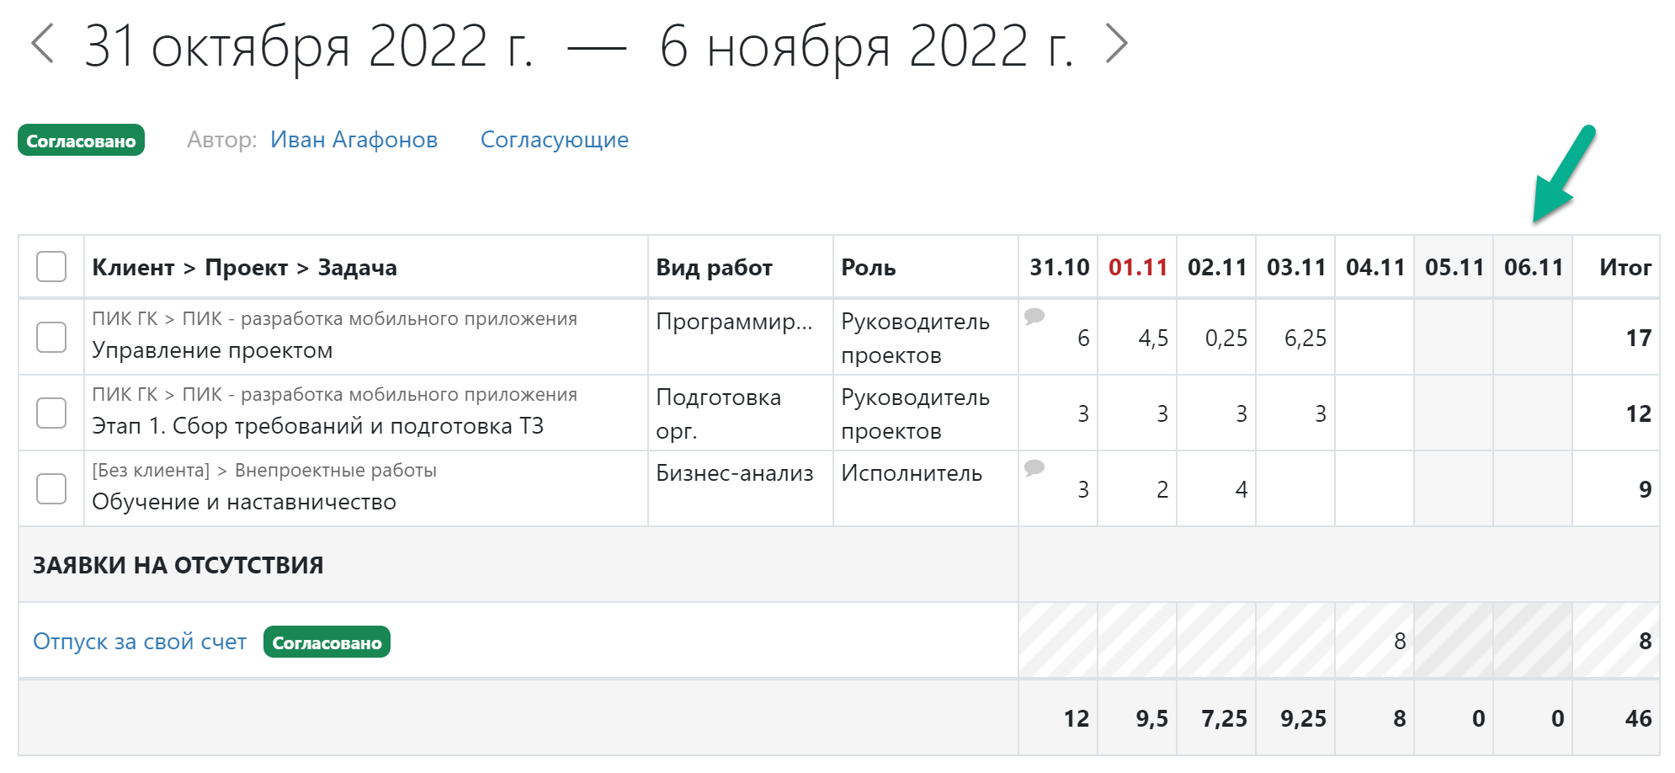The image size is (1675, 773).
Task: Click the 6,25 hours cell on 03.11
Action: 1295,338
